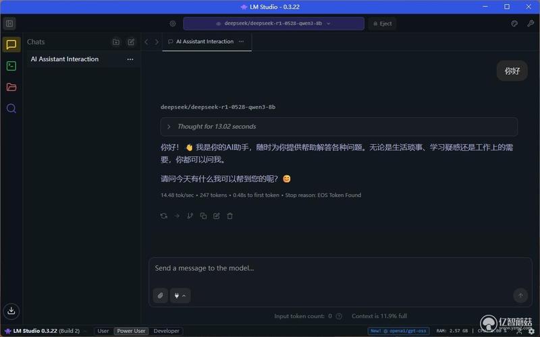
Task: Send the message with arrow button
Action: (520, 295)
